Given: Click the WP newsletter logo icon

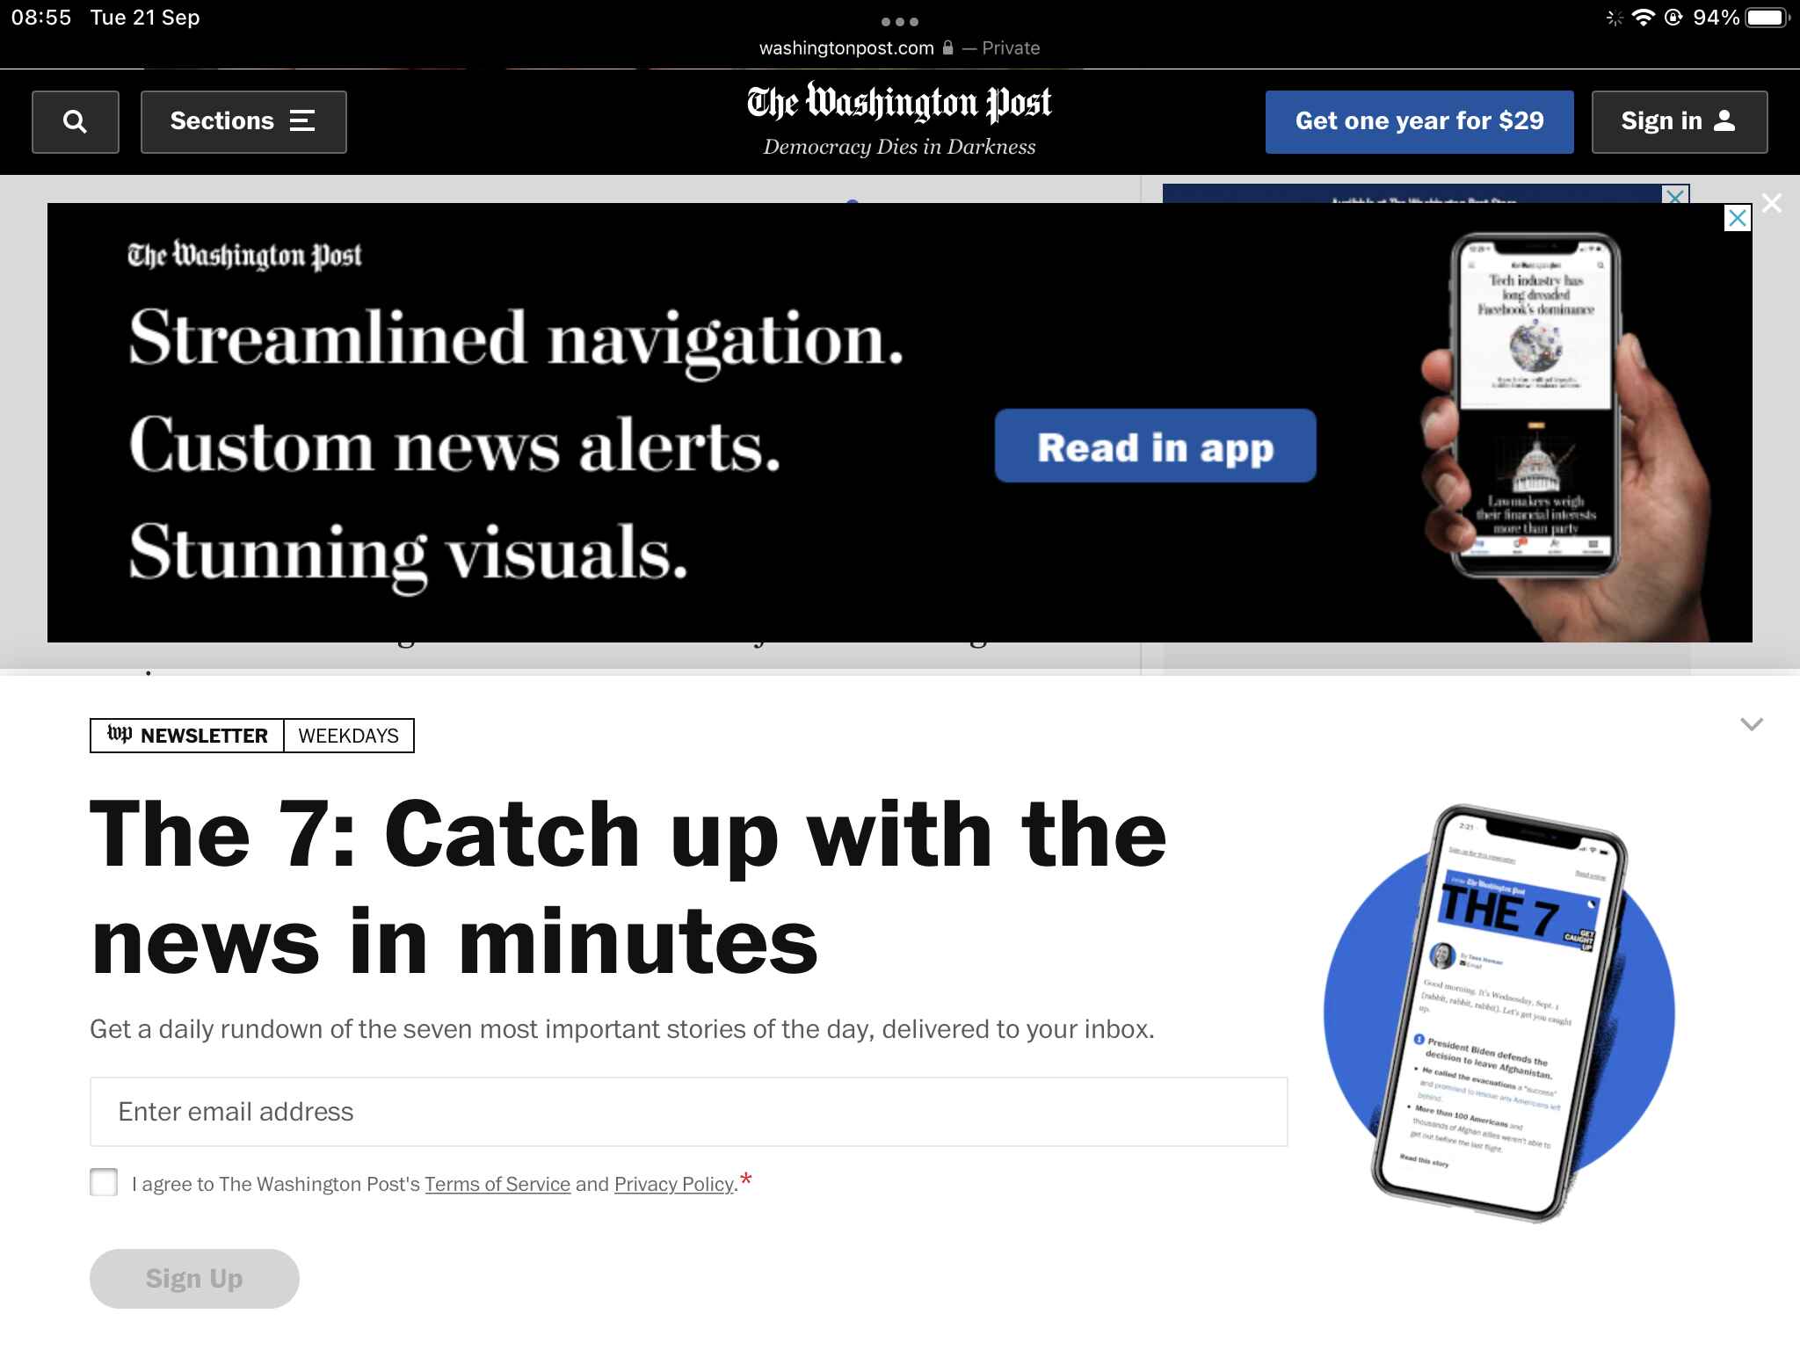Looking at the screenshot, I should [120, 735].
